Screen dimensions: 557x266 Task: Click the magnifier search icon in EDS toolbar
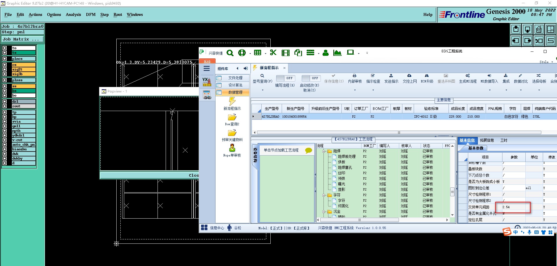click(230, 53)
